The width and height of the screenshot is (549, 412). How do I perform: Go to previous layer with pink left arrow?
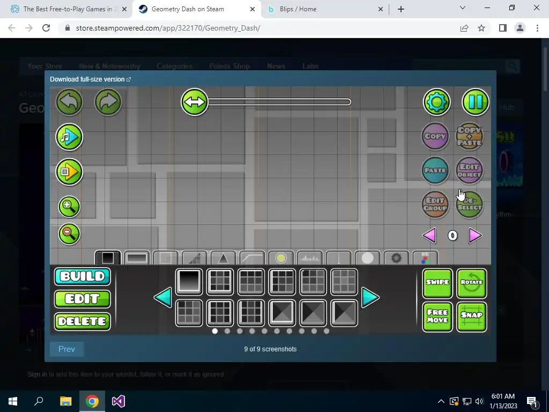point(429,236)
